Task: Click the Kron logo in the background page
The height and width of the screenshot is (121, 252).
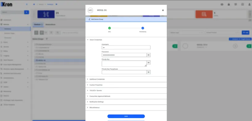Action: [6, 5]
